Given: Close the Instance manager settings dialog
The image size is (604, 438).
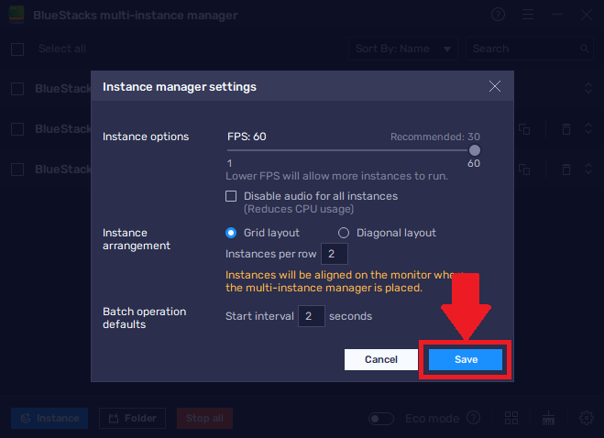Looking at the screenshot, I should (495, 86).
